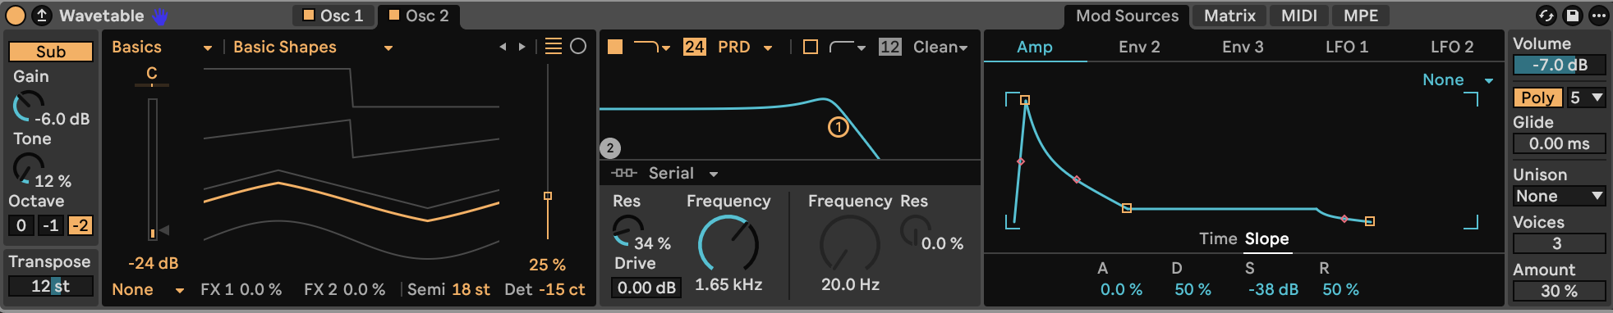
Task: Open the Clean filter circuit dropdown
Action: click(x=940, y=48)
